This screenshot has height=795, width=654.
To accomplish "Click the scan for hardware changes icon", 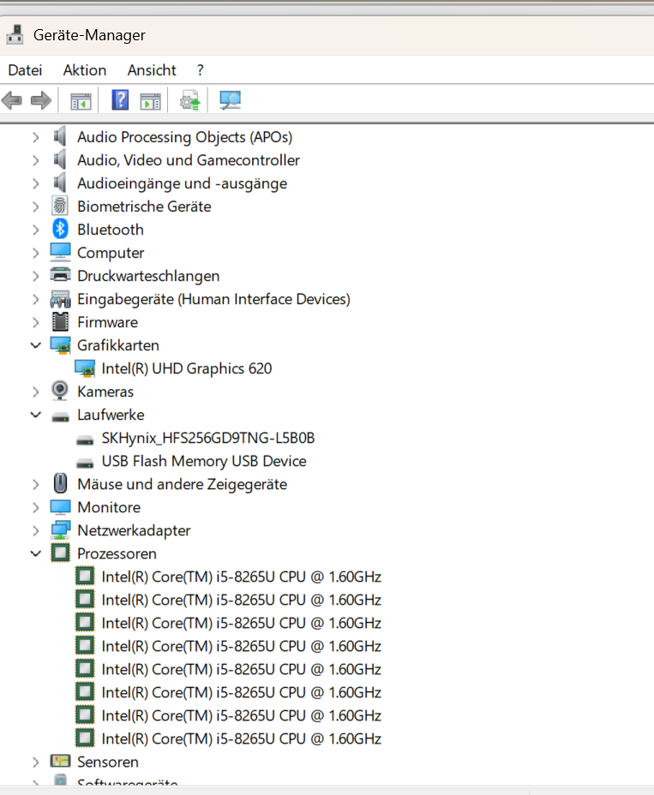I will coord(231,100).
